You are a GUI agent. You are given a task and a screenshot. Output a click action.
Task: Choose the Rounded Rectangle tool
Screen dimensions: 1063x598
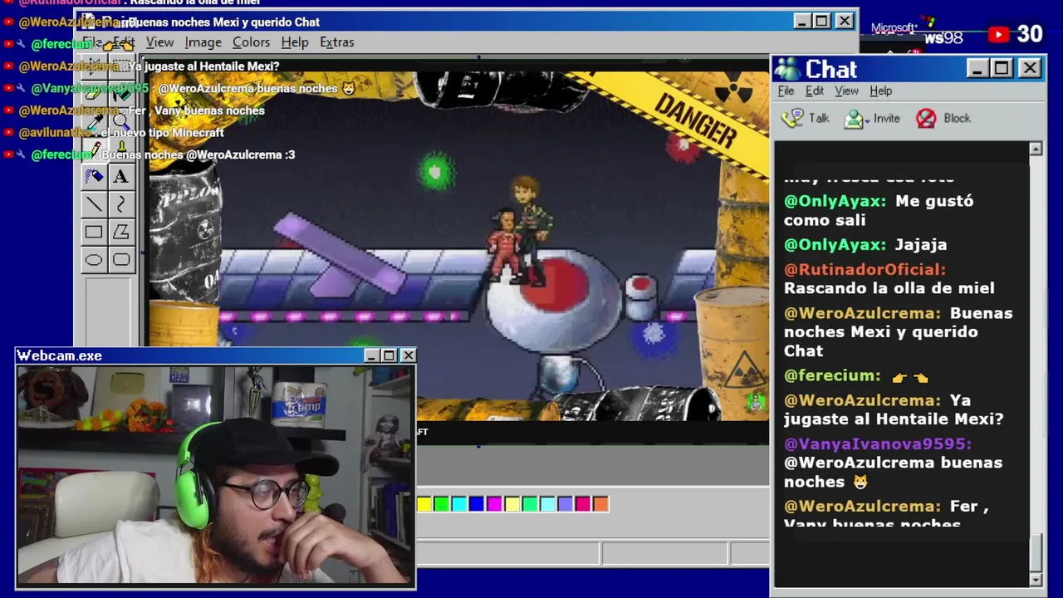tap(120, 260)
